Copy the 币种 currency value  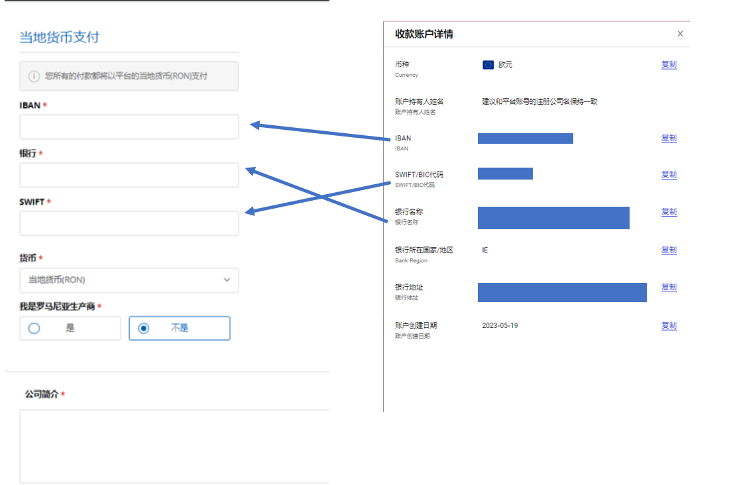coord(669,65)
